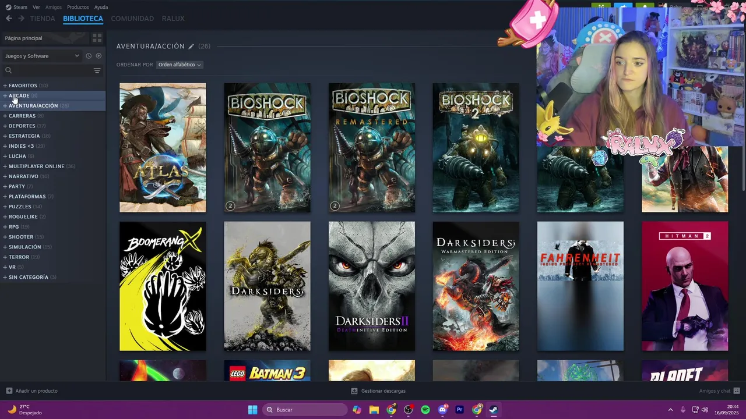Click Gestionar descargas
Screen dimensions: 746x419
click(383, 391)
